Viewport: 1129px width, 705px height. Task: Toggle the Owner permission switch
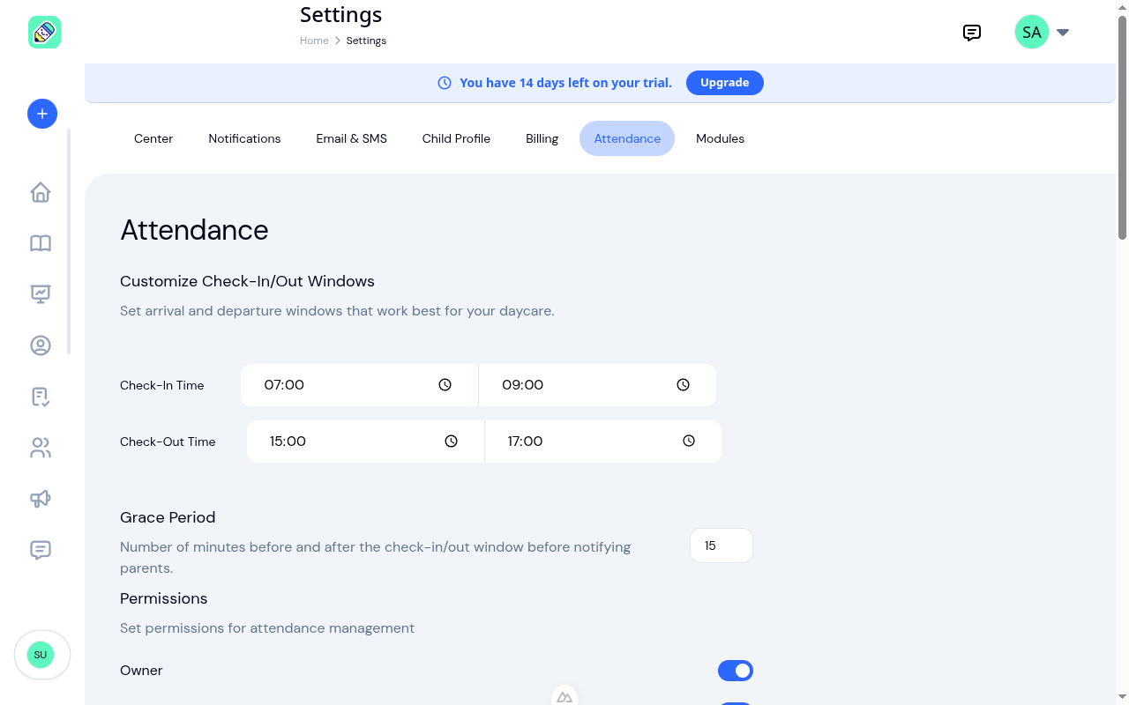click(736, 671)
